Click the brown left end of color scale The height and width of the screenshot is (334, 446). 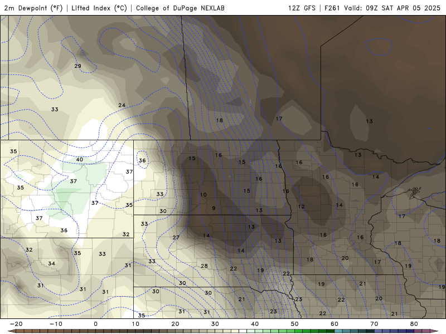coord(13,331)
